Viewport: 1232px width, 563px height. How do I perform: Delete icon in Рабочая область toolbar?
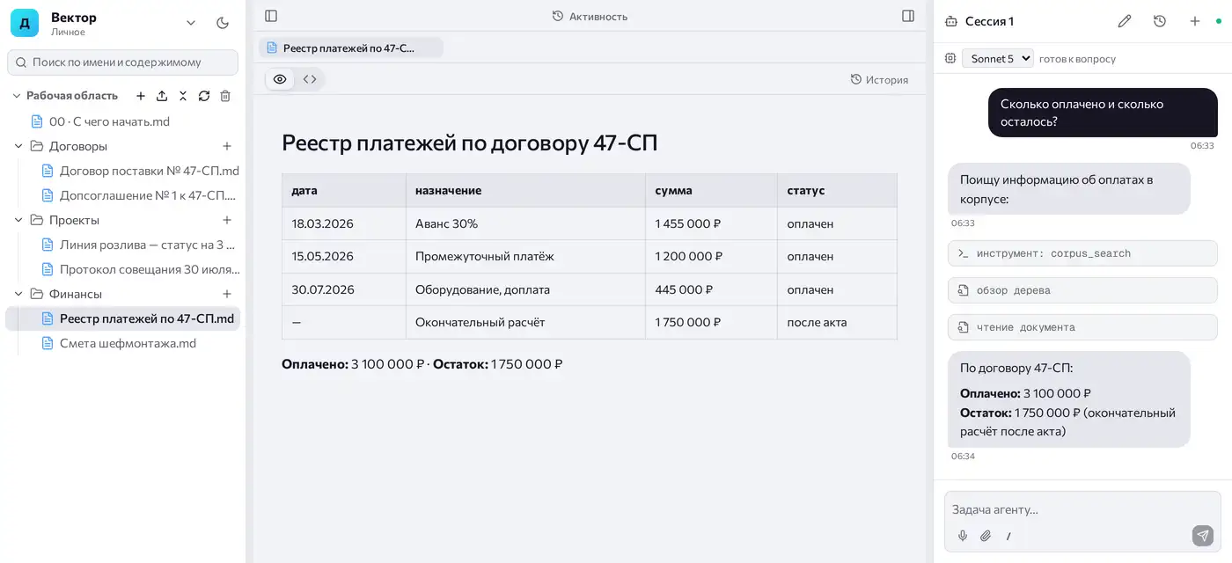point(225,96)
